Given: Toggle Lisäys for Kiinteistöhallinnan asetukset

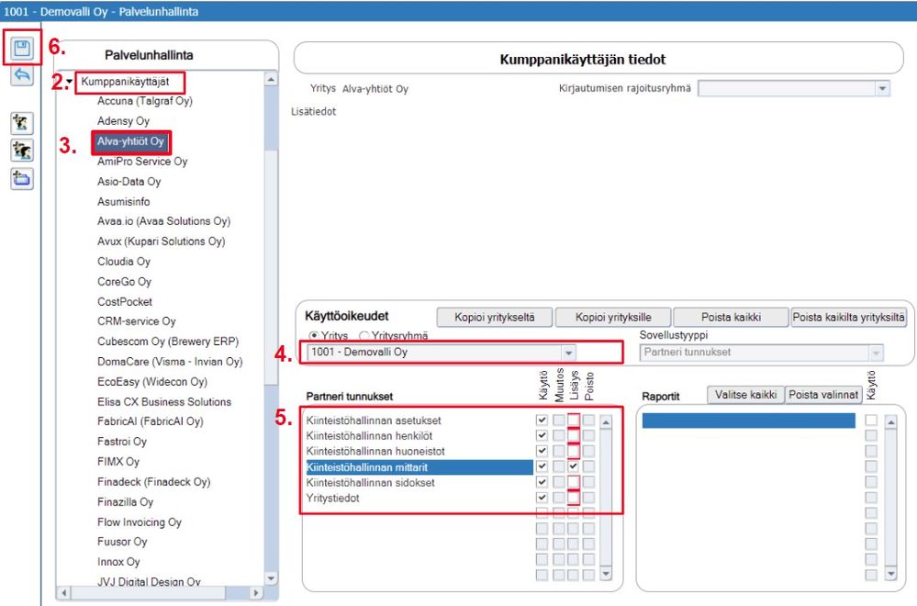Looking at the screenshot, I should [573, 420].
